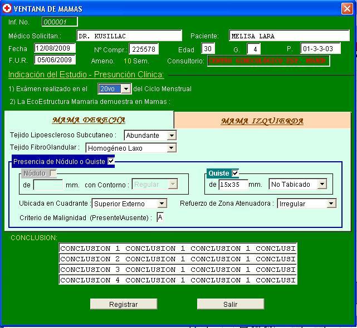Image resolution: width=357 pixels, height=328 pixels.
Task: Expand Tejido Lipoescleroso Subcutaneo dropdown
Action: pyautogui.click(x=172, y=136)
